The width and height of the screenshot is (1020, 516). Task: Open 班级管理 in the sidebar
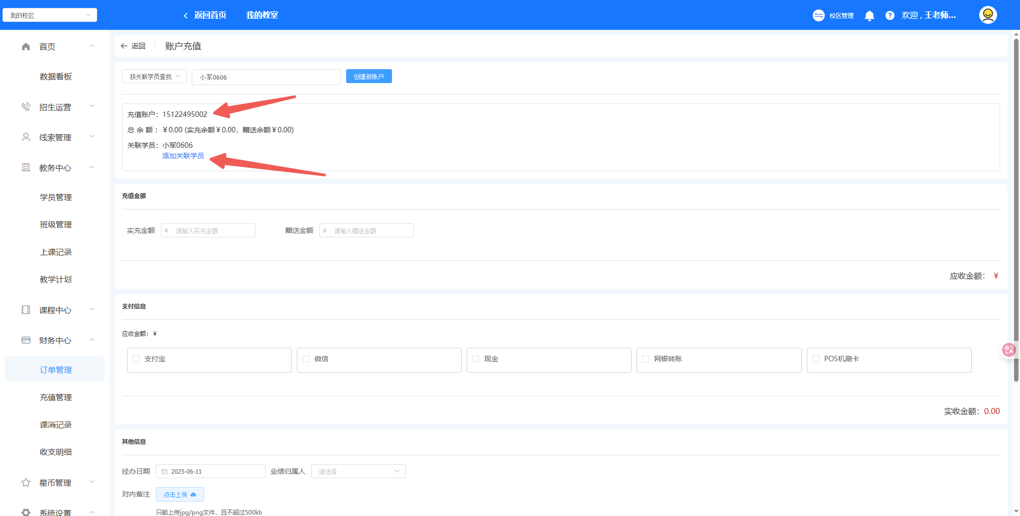click(56, 225)
